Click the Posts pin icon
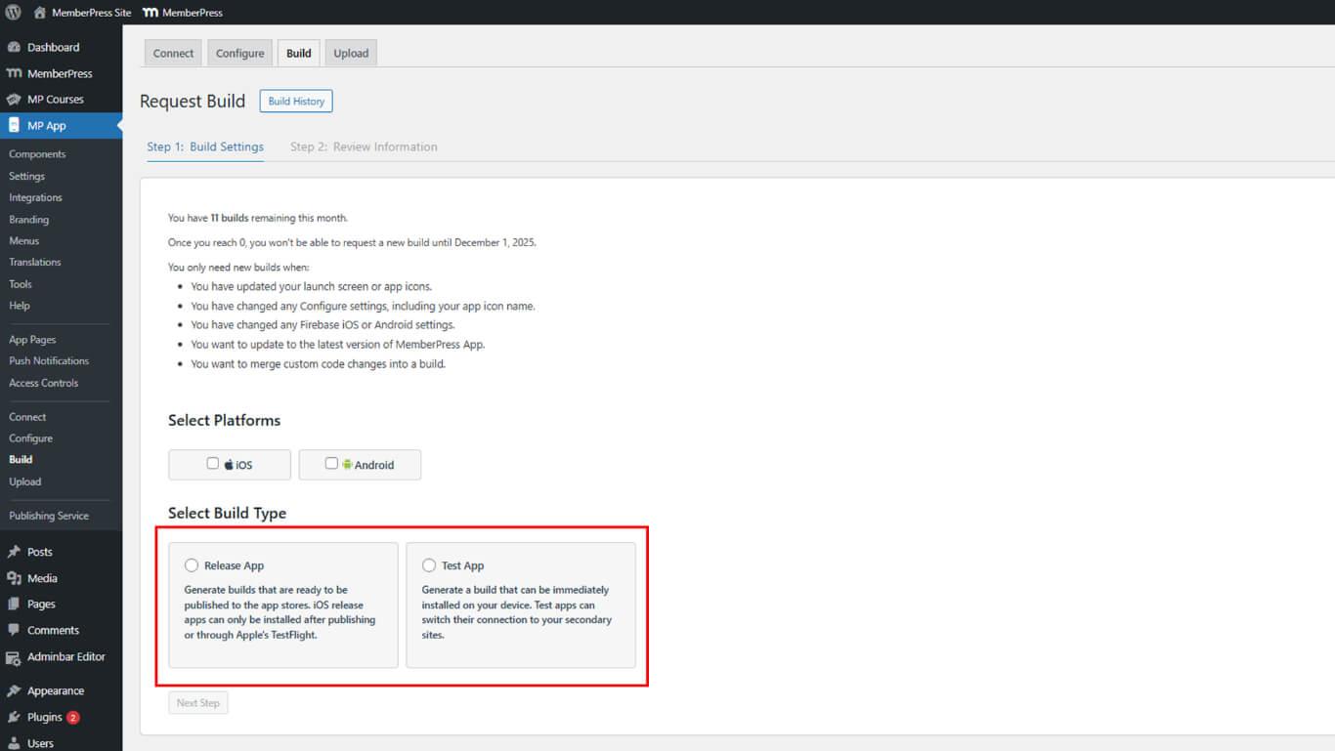Image resolution: width=1335 pixels, height=751 pixels. (14, 552)
